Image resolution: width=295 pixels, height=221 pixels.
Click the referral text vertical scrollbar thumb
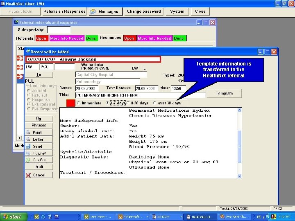pos(239,146)
